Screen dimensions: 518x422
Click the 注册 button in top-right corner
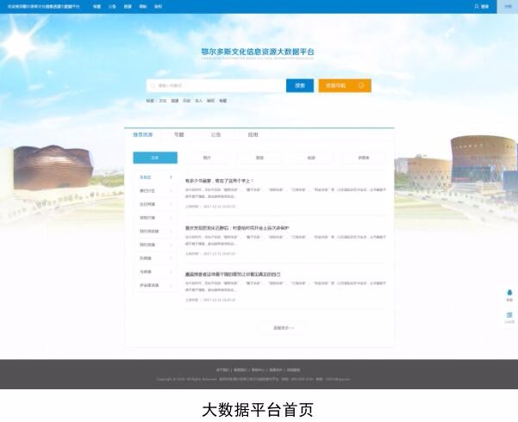(507, 6)
